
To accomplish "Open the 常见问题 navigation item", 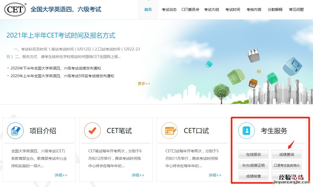I will coord(296,10).
